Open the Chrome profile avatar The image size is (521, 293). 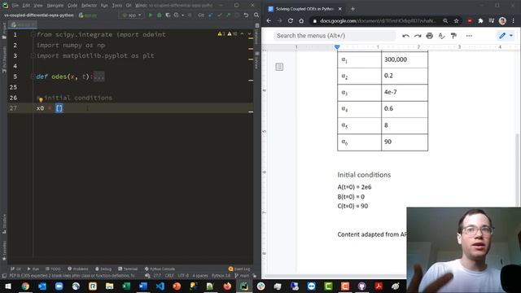coord(502,21)
